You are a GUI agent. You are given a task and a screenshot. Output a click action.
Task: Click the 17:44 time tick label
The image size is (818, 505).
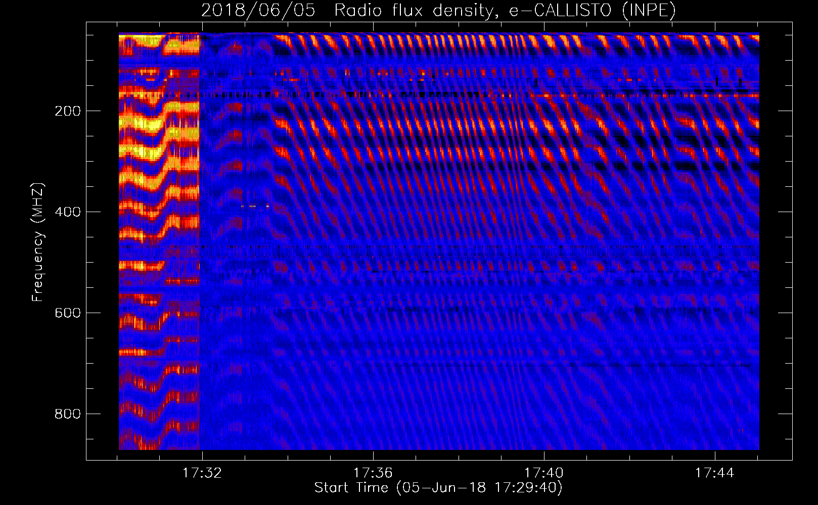(x=715, y=473)
